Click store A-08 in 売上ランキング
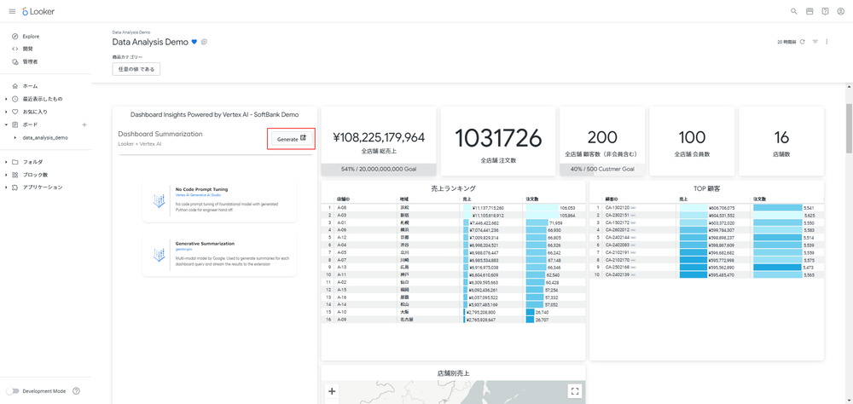This screenshot has width=853, height=404. click(x=342, y=208)
